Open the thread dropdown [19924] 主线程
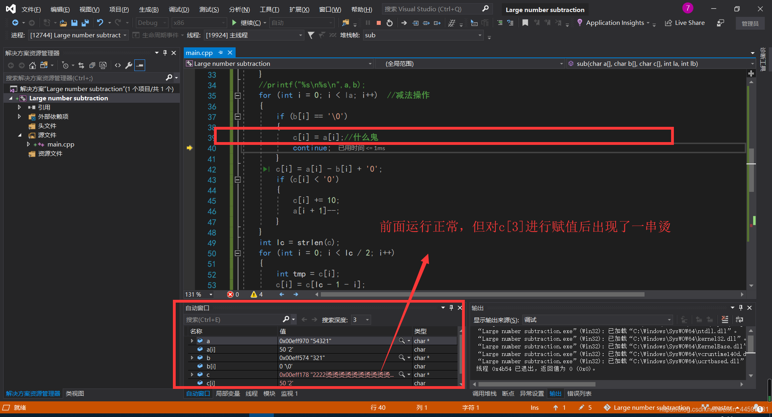This screenshot has width=772, height=417. click(254, 35)
